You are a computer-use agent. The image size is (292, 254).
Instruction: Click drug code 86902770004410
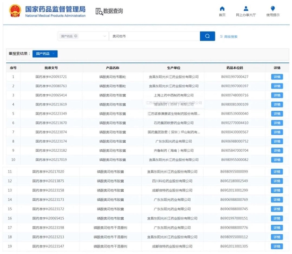(235, 123)
